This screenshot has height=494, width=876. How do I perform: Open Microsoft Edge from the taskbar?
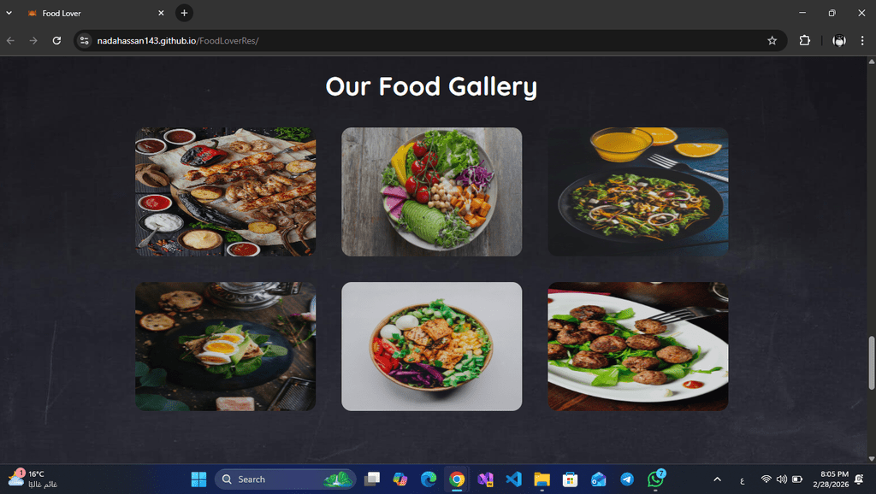pos(429,479)
